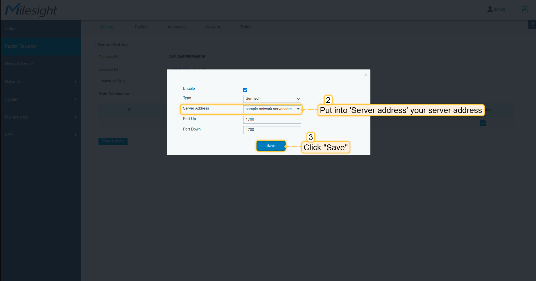Click the logout icon in header

tap(525, 9)
